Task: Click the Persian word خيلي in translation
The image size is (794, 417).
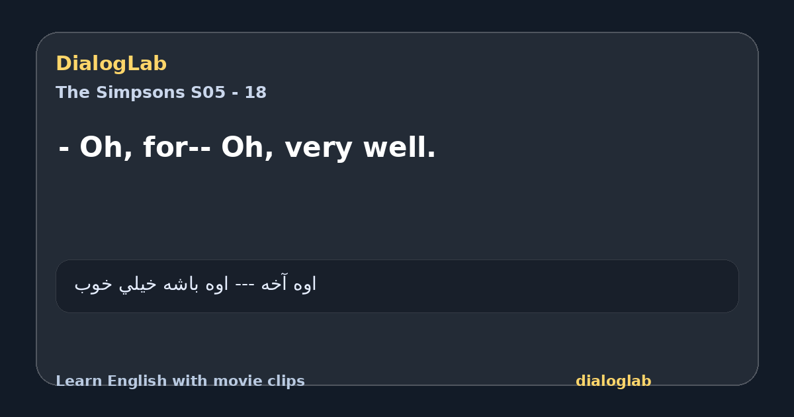Action: 135,285
